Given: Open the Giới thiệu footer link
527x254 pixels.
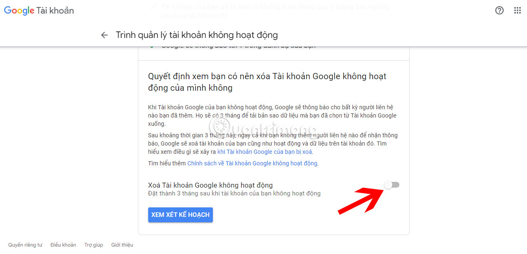Looking at the screenshot, I should 122,245.
